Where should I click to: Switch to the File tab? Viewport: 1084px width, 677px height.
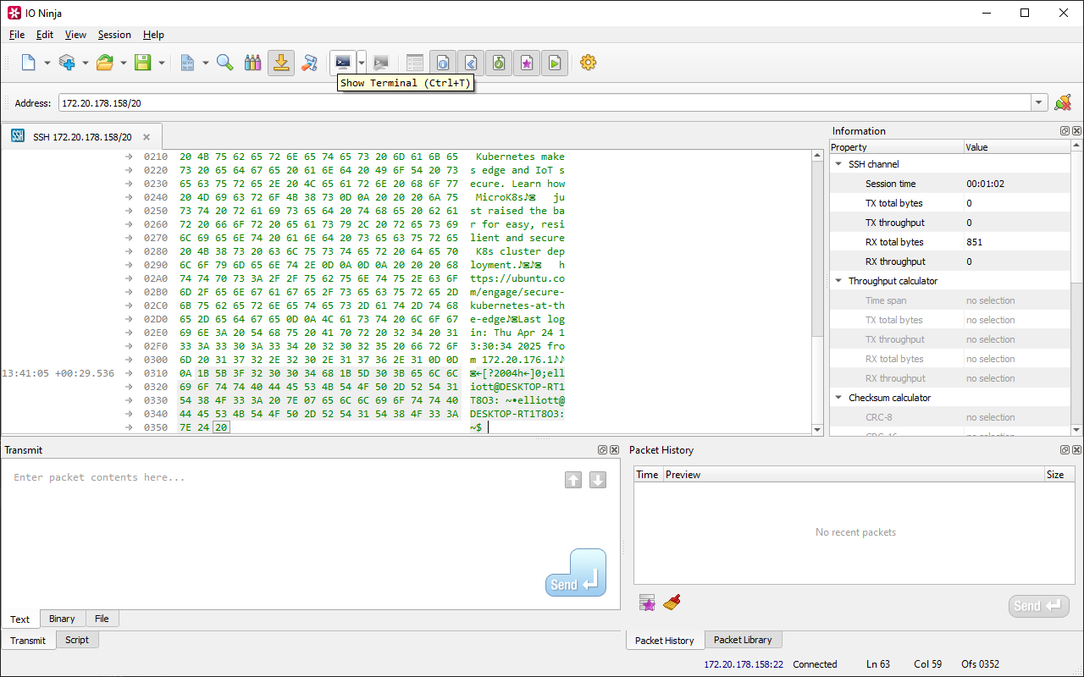coord(102,619)
